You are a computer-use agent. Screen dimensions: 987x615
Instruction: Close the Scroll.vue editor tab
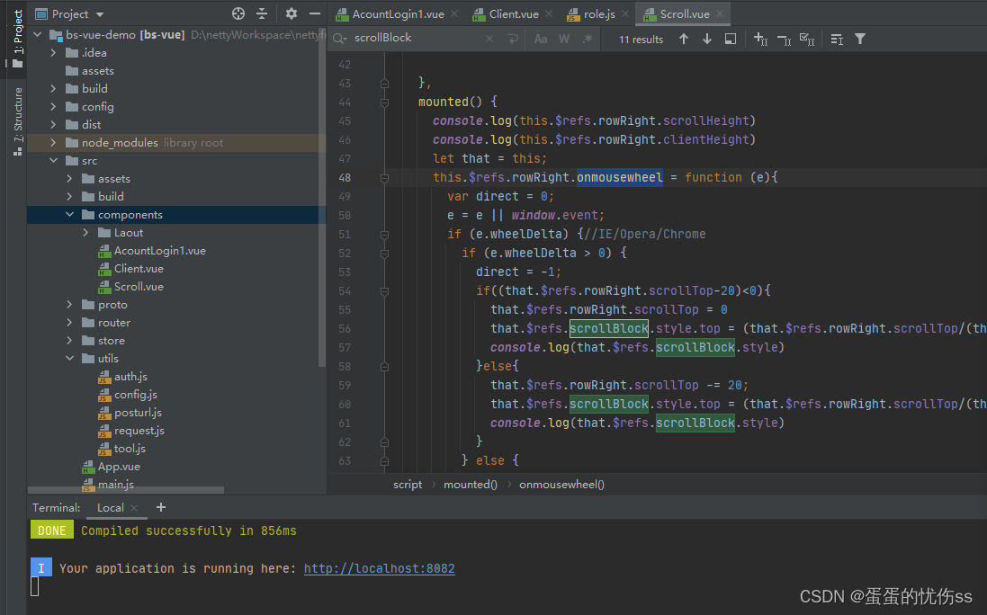point(720,13)
